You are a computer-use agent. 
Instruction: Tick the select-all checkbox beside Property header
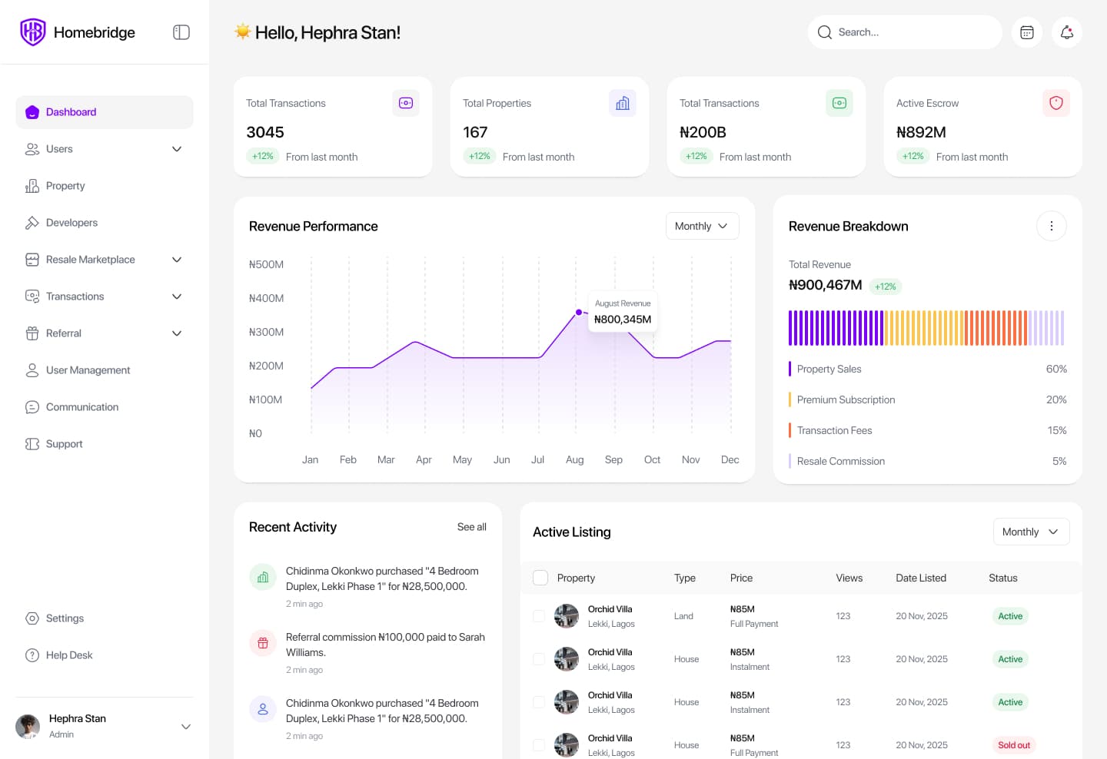(540, 578)
